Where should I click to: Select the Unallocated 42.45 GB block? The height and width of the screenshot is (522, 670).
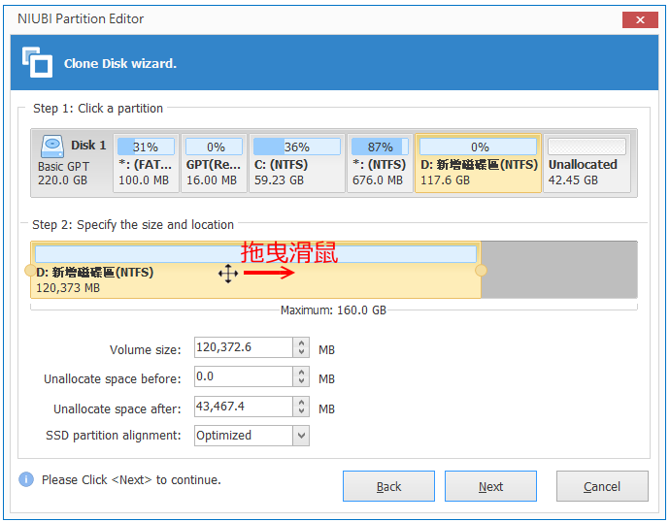click(586, 163)
